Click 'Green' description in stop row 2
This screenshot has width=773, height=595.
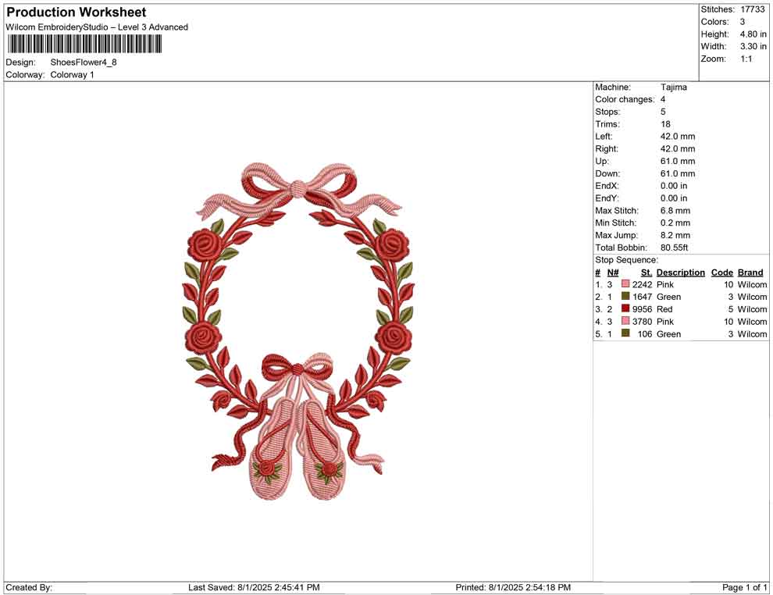tap(668, 297)
